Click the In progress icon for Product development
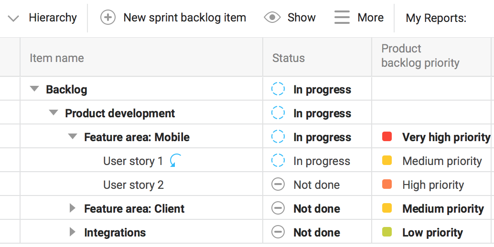This screenshot has height=247, width=494. [278, 113]
